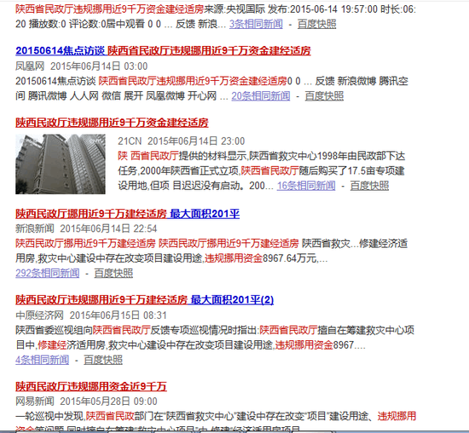The image size is (469, 433).
Task: Click the 4条相同新闻 link
Action: coord(42,360)
